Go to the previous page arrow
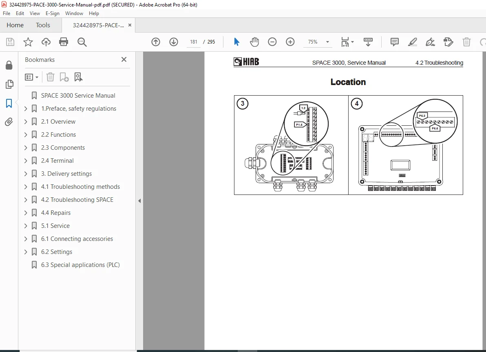 (156, 42)
